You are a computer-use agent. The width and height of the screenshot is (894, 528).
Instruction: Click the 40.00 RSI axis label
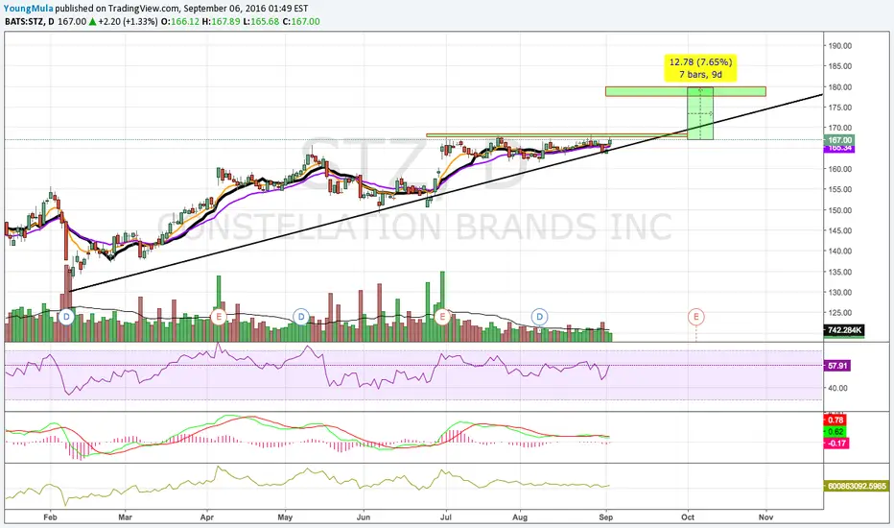[838, 388]
